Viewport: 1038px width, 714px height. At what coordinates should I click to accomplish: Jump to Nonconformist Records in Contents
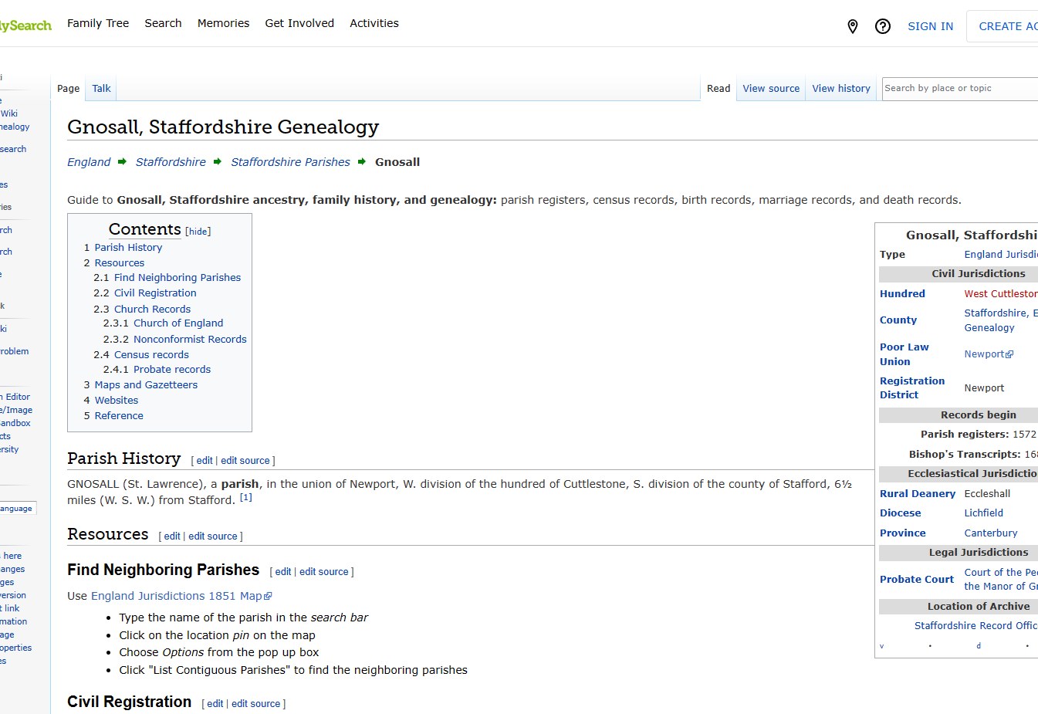[190, 339]
